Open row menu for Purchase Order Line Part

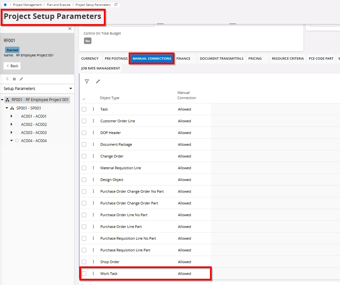click(x=93, y=227)
